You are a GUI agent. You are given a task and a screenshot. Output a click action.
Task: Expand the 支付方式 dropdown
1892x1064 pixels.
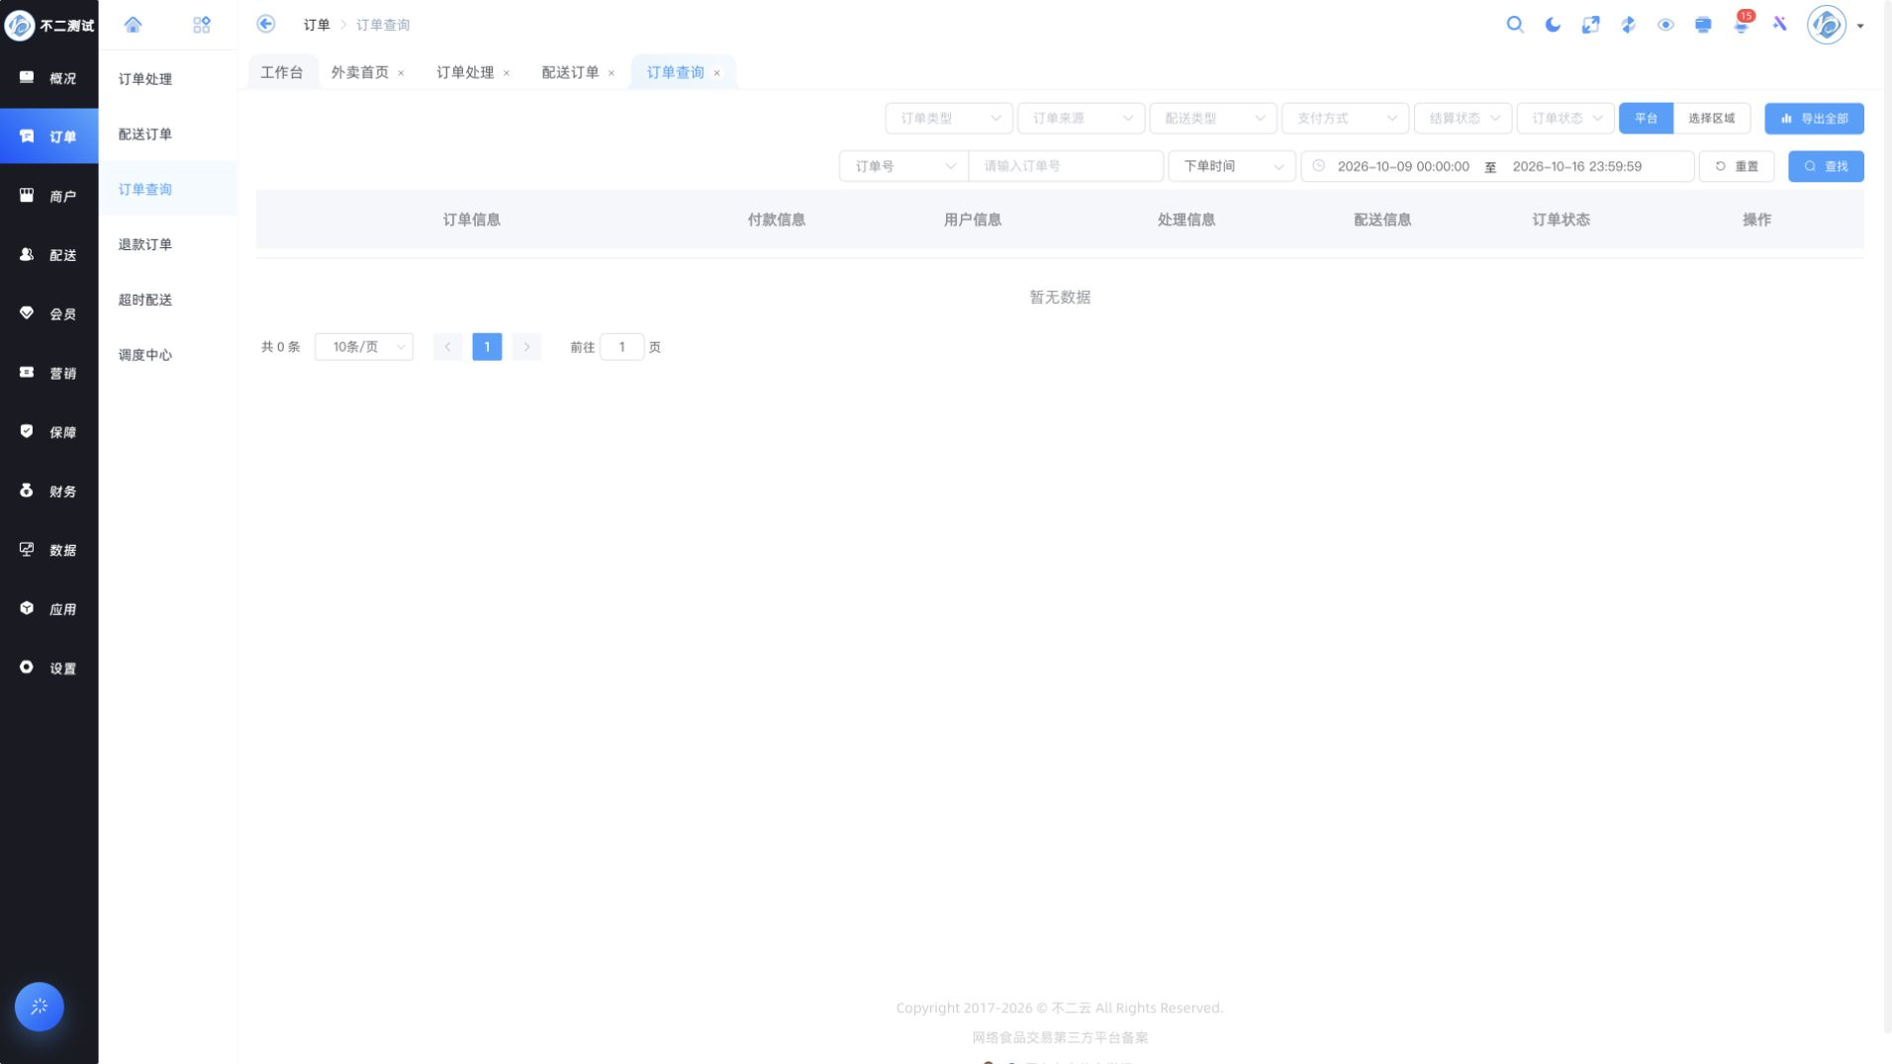click(1345, 119)
